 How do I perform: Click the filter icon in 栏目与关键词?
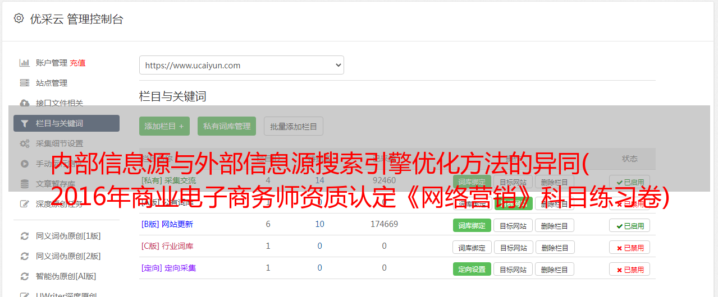[24, 123]
